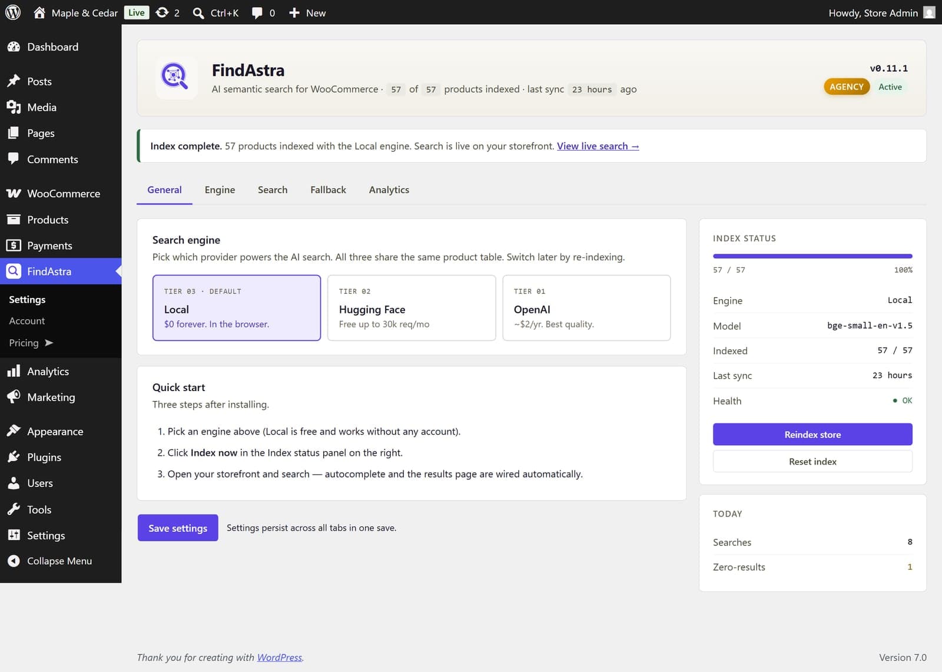Click the Appearance paintbrush icon
Viewport: 942px width, 672px height.
pos(14,431)
